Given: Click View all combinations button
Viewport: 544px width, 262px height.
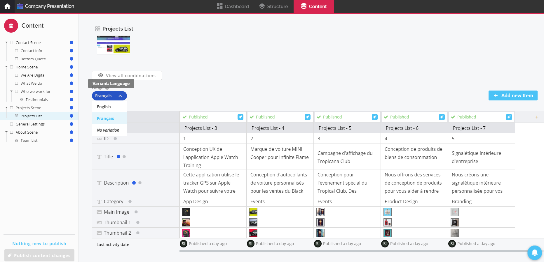Looking at the screenshot, I should [x=127, y=75].
